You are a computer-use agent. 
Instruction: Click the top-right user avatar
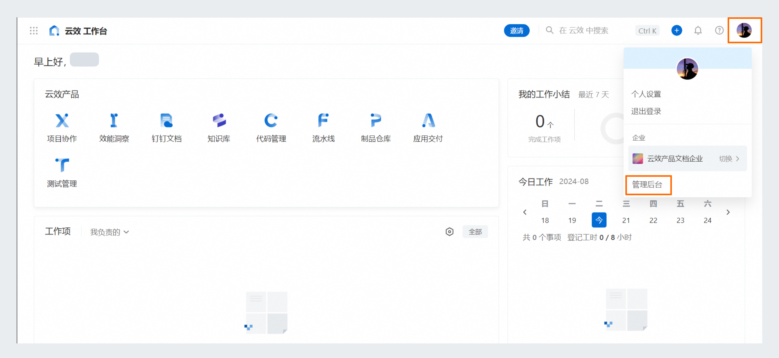[744, 30]
